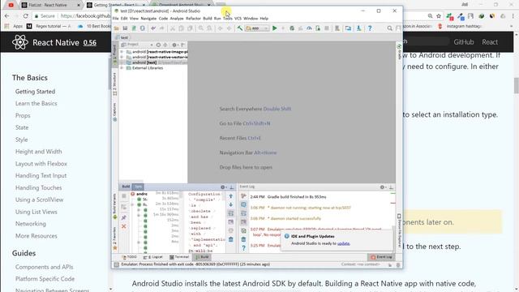Click the Project panel settings gear
519x292 pixels.
(x=174, y=45)
